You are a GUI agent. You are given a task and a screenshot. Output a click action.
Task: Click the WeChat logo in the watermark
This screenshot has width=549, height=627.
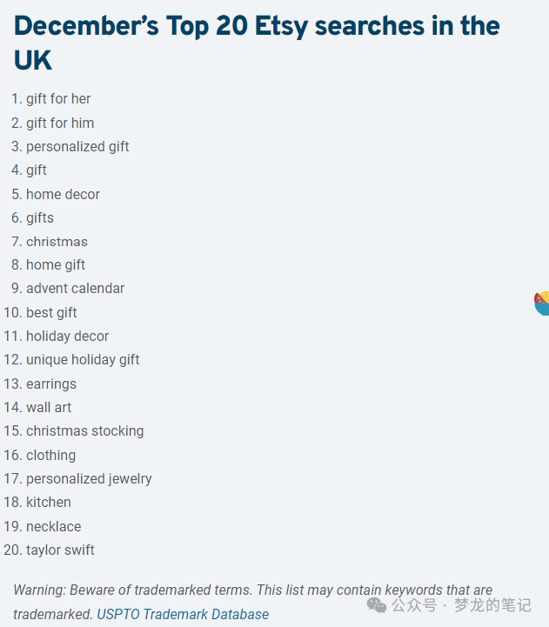tap(376, 604)
